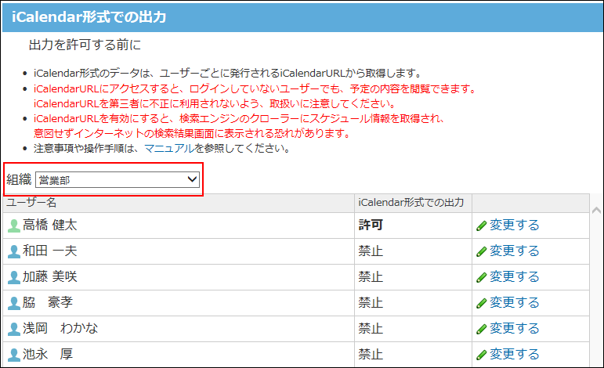Viewport: 604px width, 368px height.
Task: Click pencil icon in 高橋 健太 row
Action: [482, 226]
